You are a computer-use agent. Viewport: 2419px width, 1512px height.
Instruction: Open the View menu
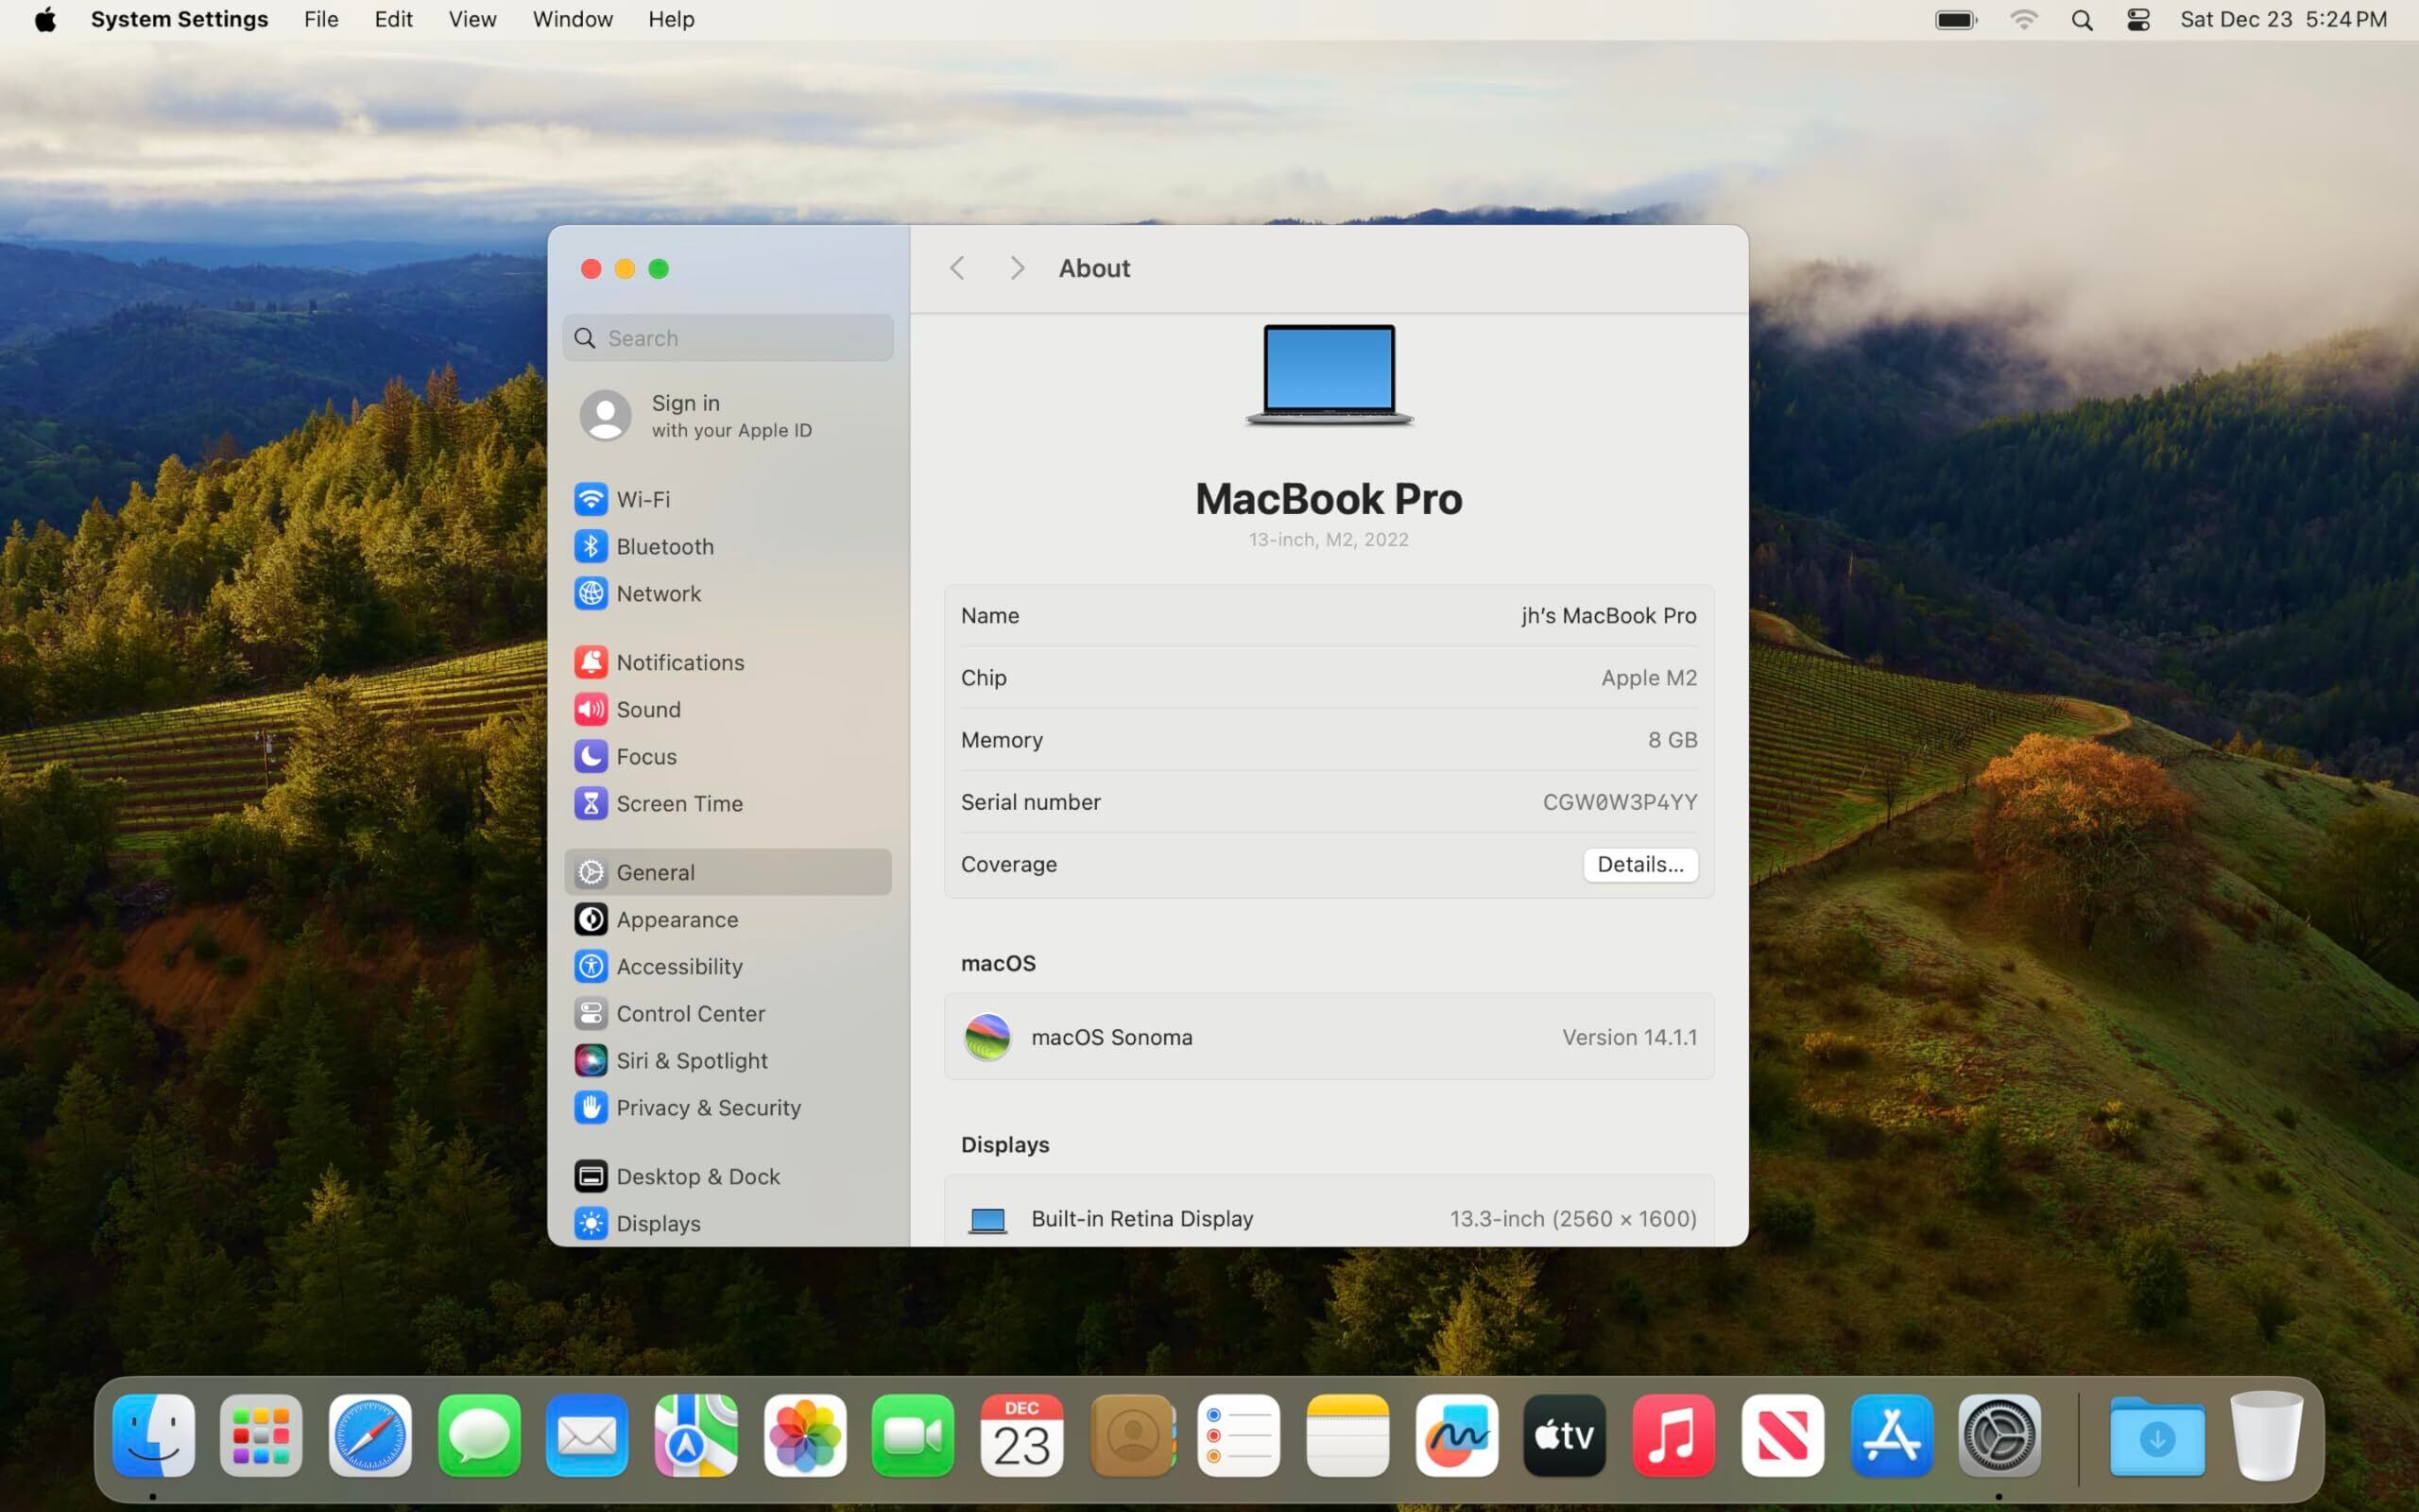point(472,20)
